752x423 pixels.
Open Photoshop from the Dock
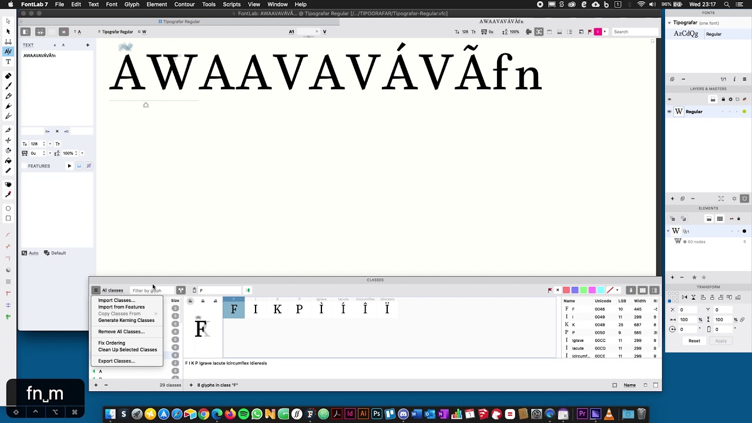pos(377,414)
